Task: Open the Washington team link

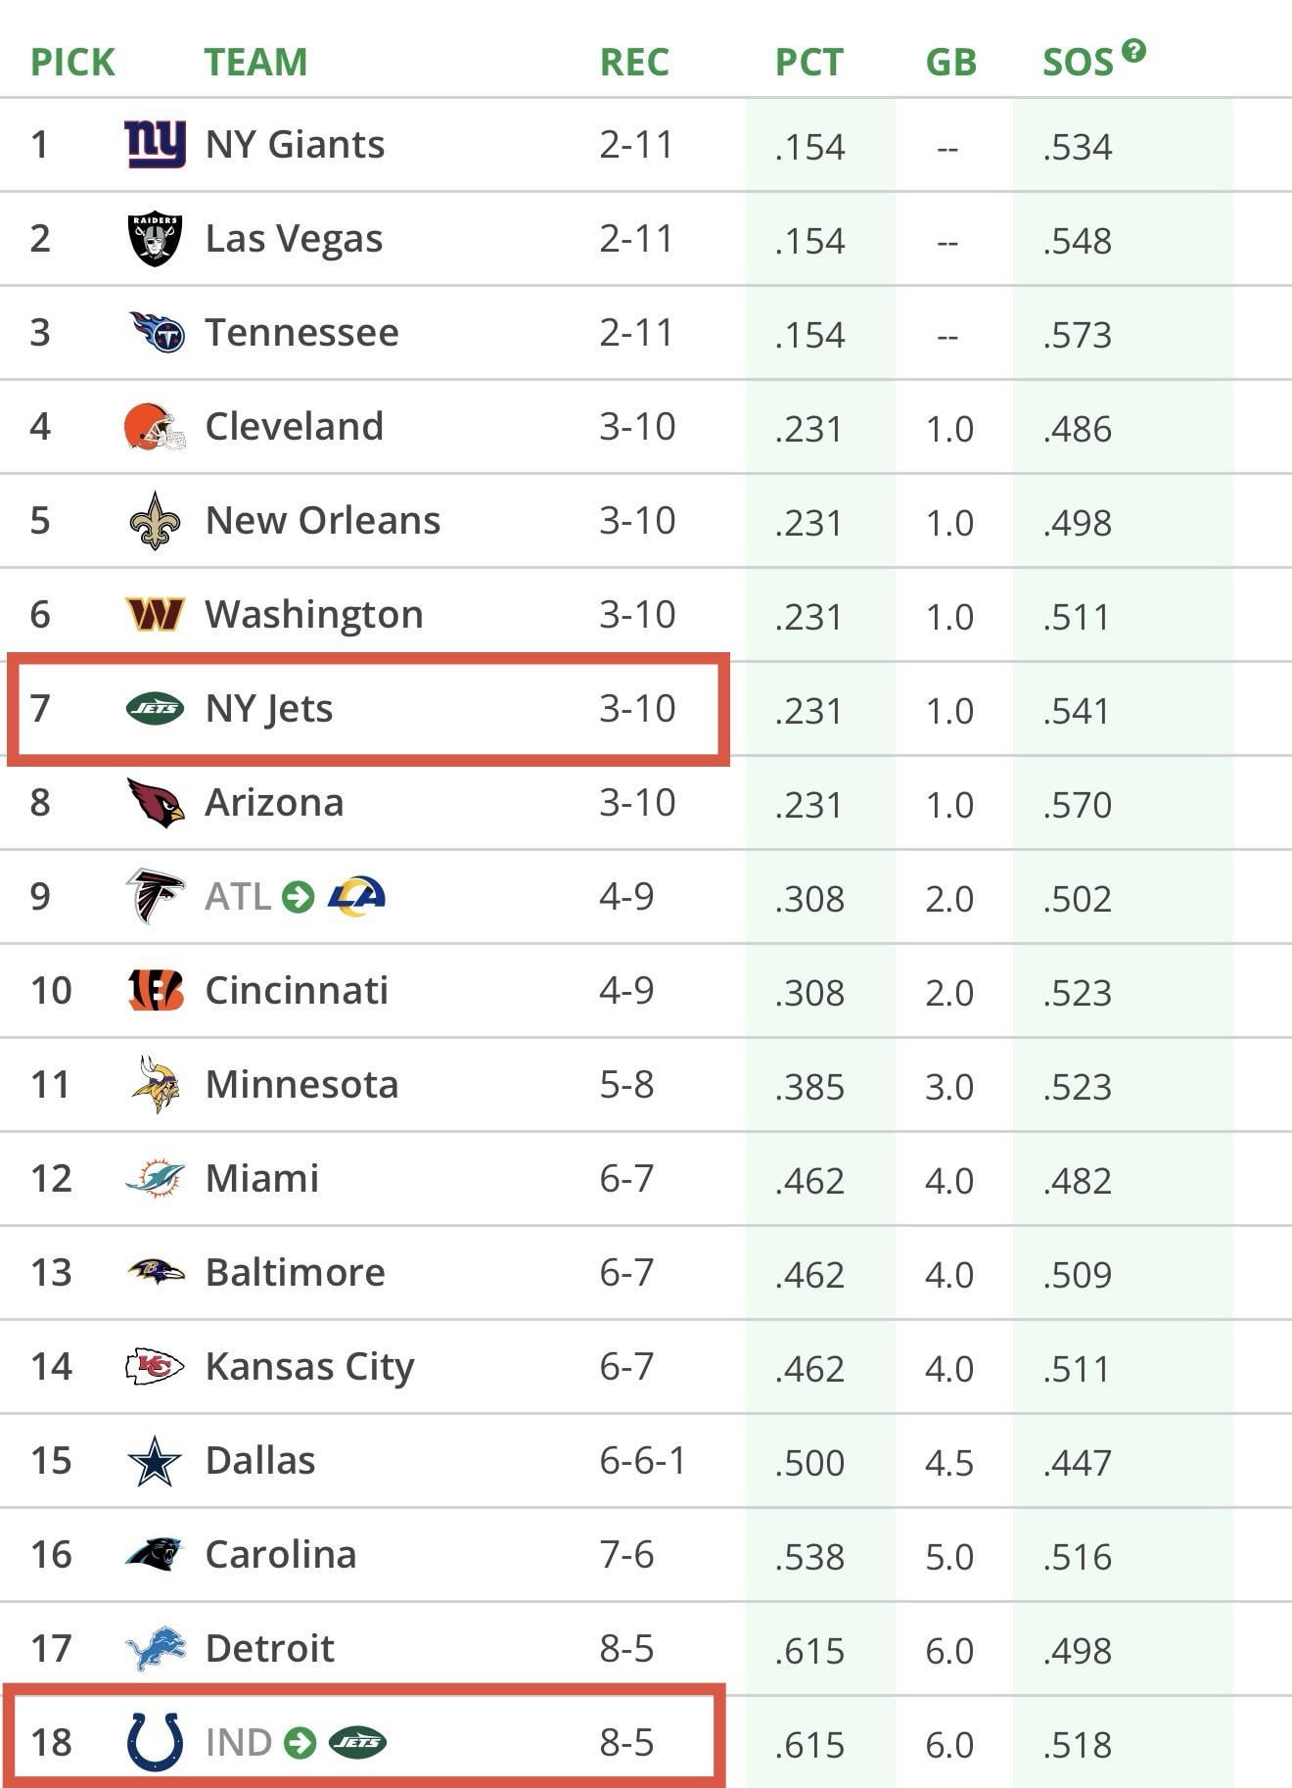Action: coord(313,615)
